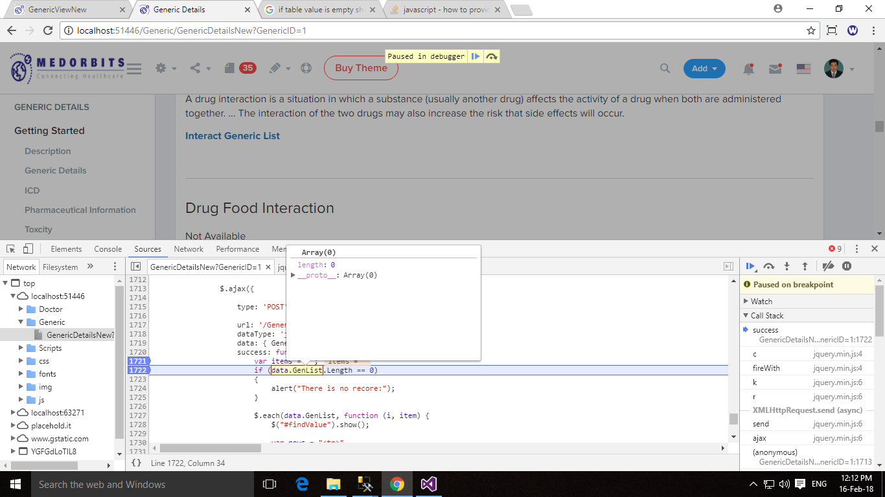Reload the current page
The image size is (885, 497).
pos(47,30)
